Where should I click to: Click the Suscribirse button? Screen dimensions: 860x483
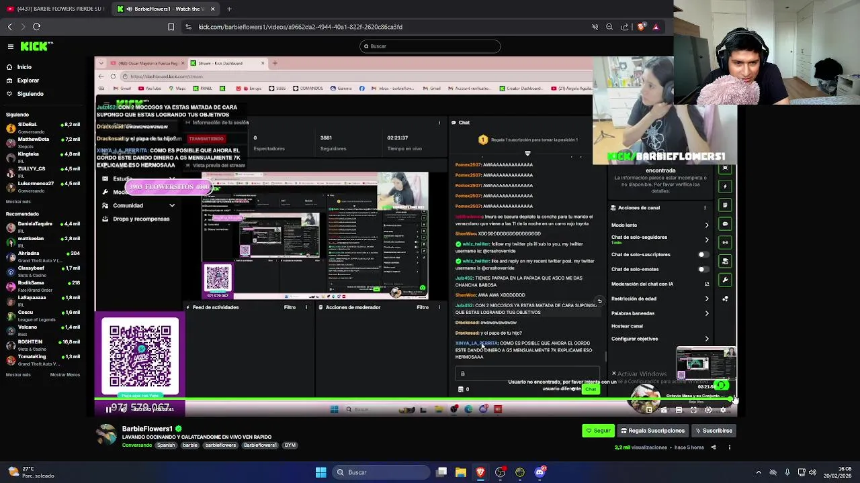coord(714,431)
